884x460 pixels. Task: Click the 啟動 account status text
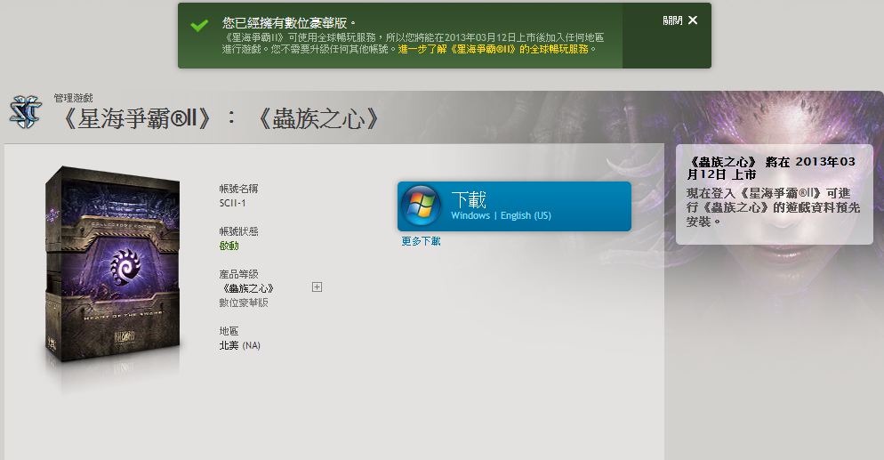(x=229, y=246)
